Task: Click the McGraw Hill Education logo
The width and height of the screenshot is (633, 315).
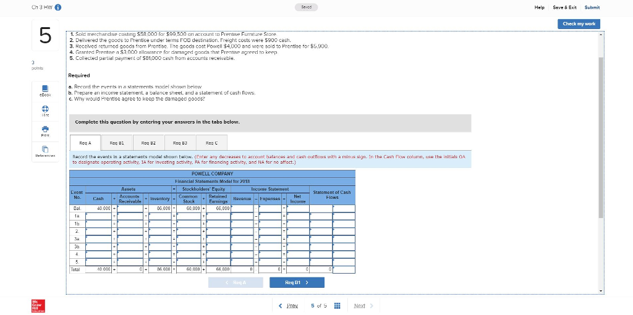Action: 38,306
